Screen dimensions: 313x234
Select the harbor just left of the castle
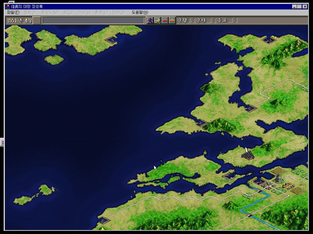(259, 181)
